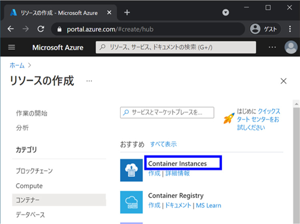The height and width of the screenshot is (224, 300).
Task: Open MS Learn link for Container Registry
Action: (x=208, y=206)
